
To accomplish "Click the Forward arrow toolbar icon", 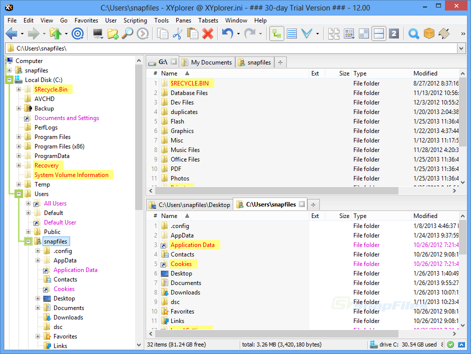I will pyautogui.click(x=34, y=33).
